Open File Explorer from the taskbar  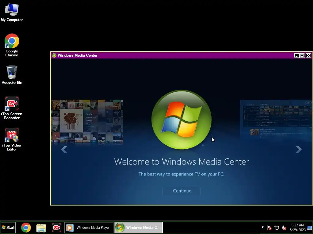pyautogui.click(x=41, y=228)
